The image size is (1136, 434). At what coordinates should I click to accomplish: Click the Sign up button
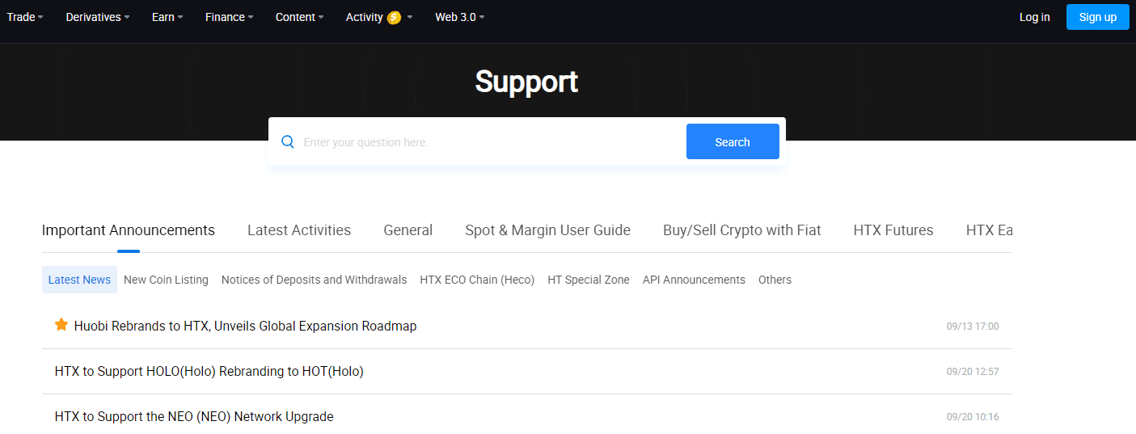1097,17
